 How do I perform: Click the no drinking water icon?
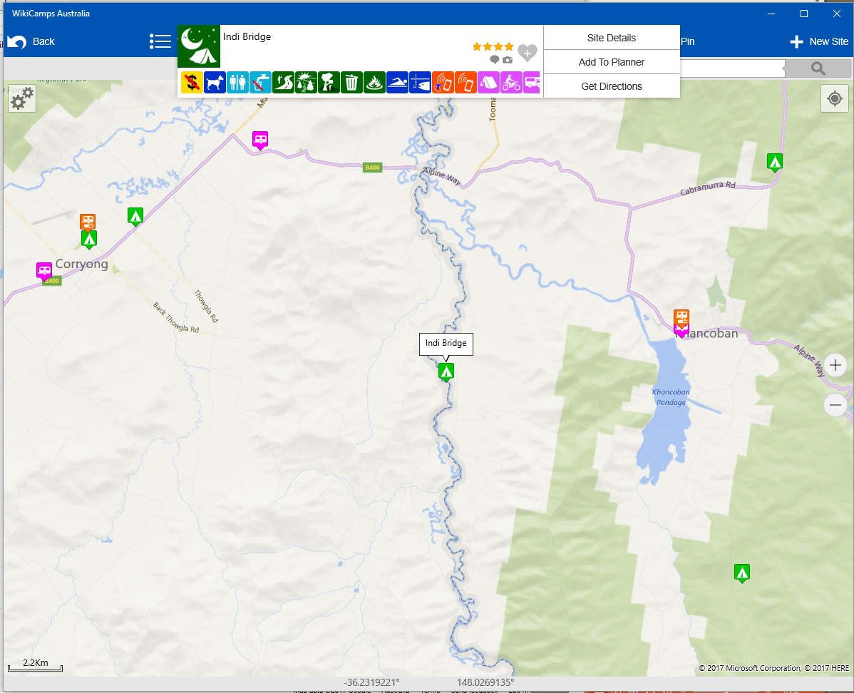coord(260,82)
